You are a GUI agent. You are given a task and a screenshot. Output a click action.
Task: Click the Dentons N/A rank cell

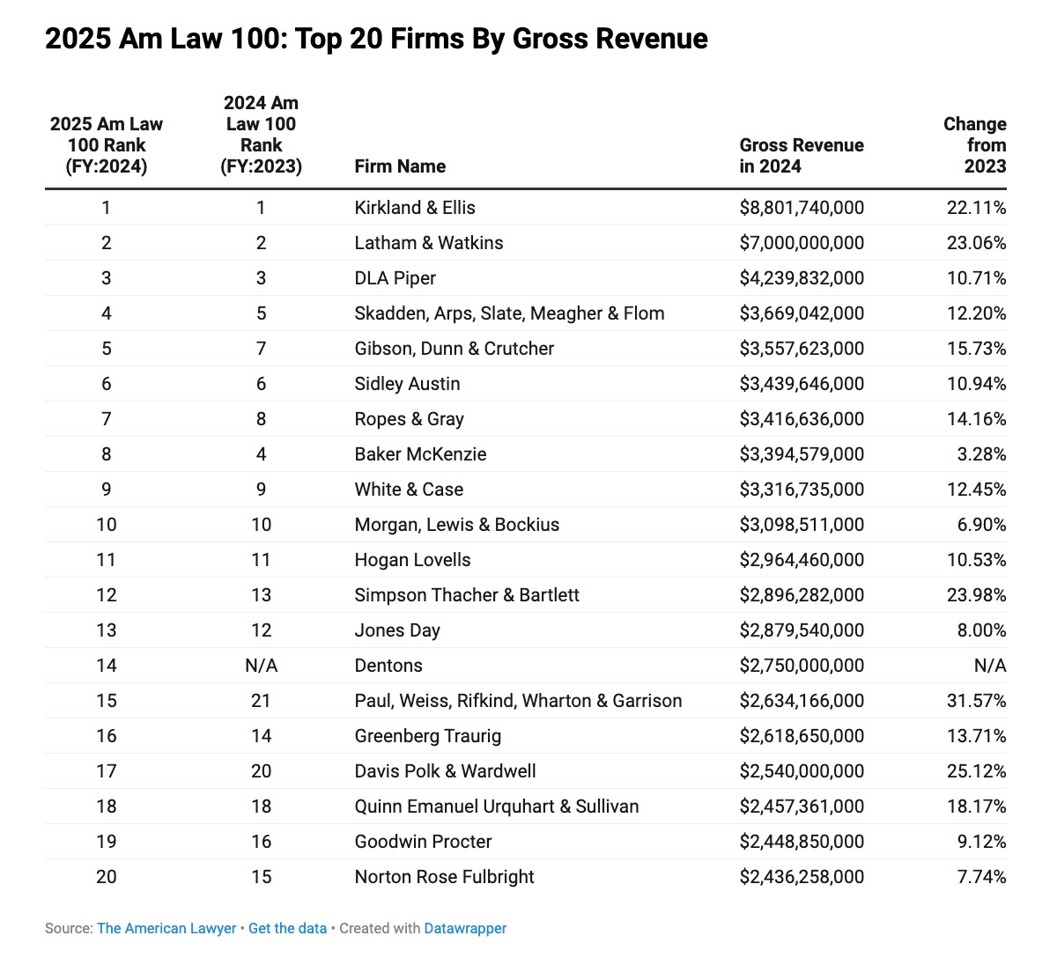pos(261,666)
